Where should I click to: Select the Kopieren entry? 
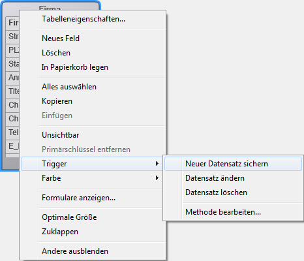click(x=93, y=101)
